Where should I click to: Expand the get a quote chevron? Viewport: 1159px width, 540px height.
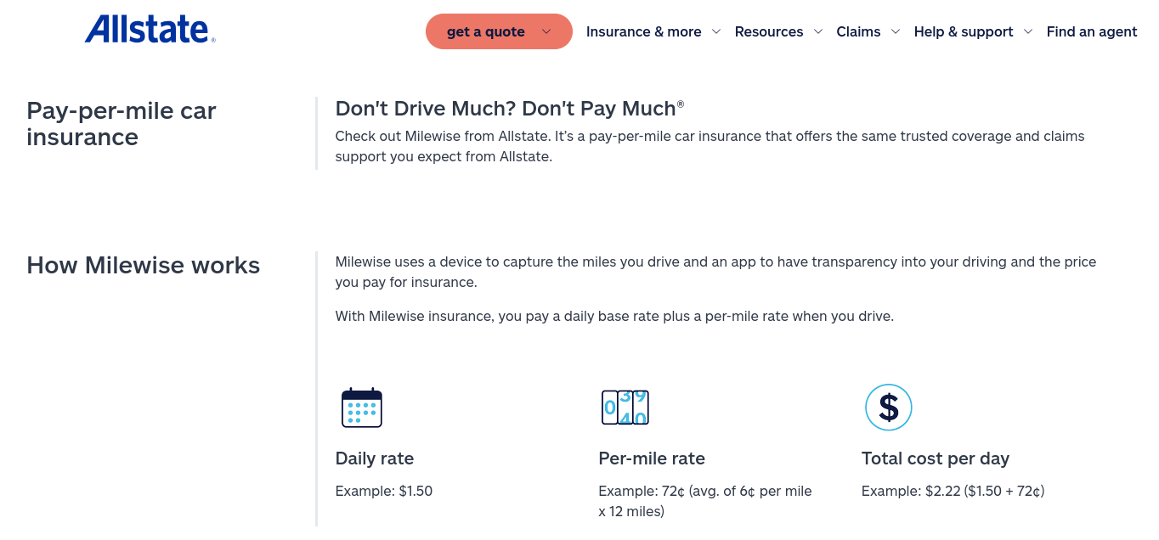coord(546,31)
